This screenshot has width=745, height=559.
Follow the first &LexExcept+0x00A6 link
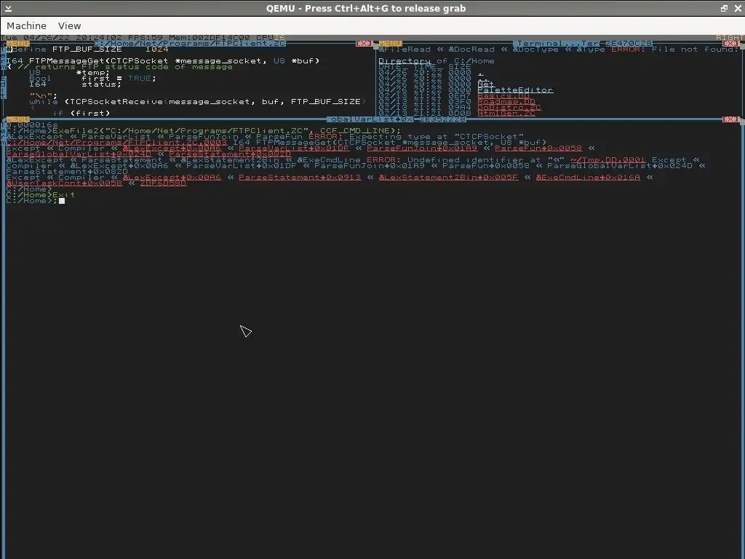coord(172,148)
